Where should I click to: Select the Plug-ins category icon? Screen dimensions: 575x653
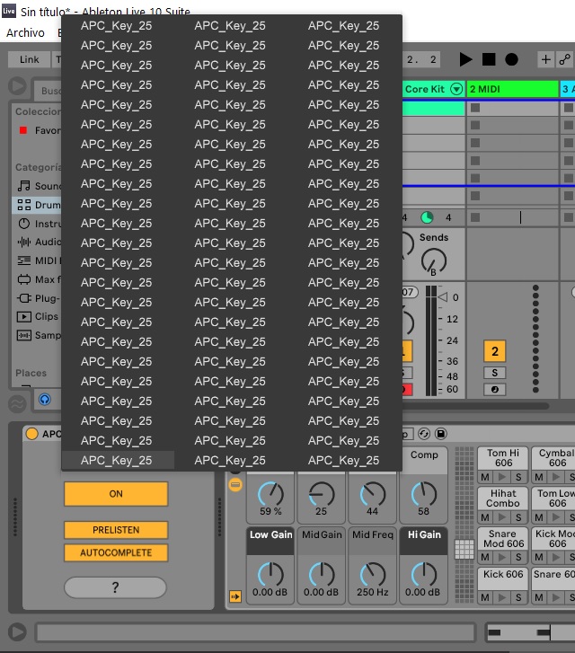pos(23,298)
